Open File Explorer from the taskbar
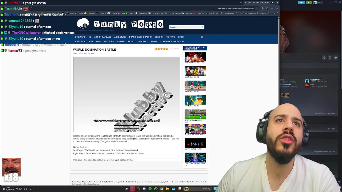Image resolution: width=342 pixels, height=192 pixels. [168, 189]
